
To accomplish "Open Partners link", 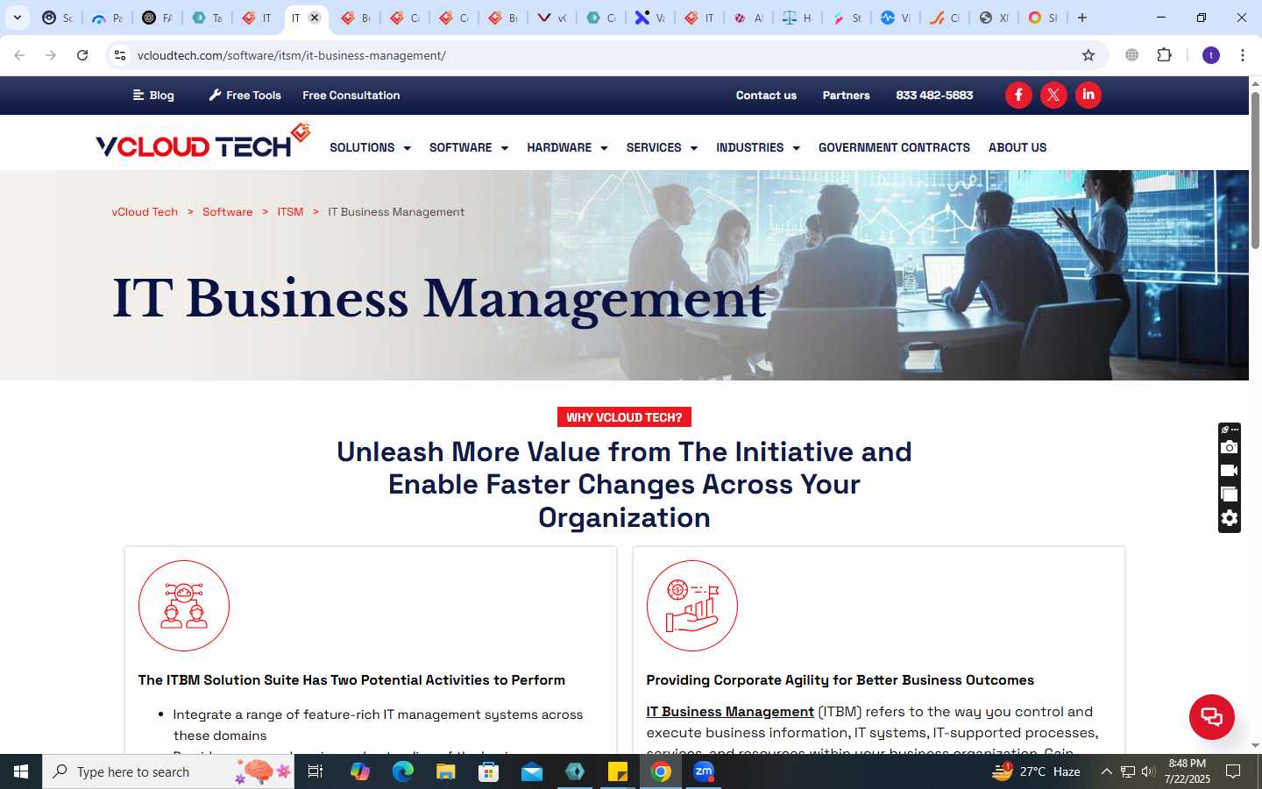I will click(846, 95).
